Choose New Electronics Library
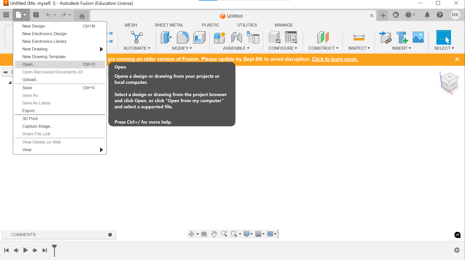Image resolution: width=465 pixels, height=260 pixels. (60, 41)
